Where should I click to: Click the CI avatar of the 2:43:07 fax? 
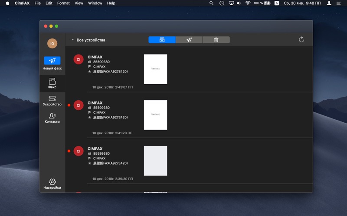(79, 60)
